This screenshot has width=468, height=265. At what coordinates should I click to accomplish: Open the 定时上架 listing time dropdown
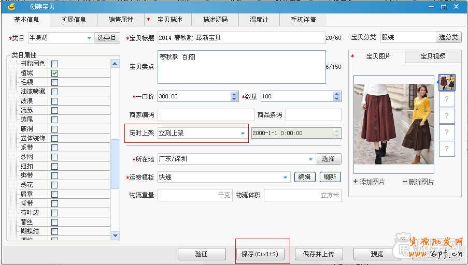click(243, 134)
